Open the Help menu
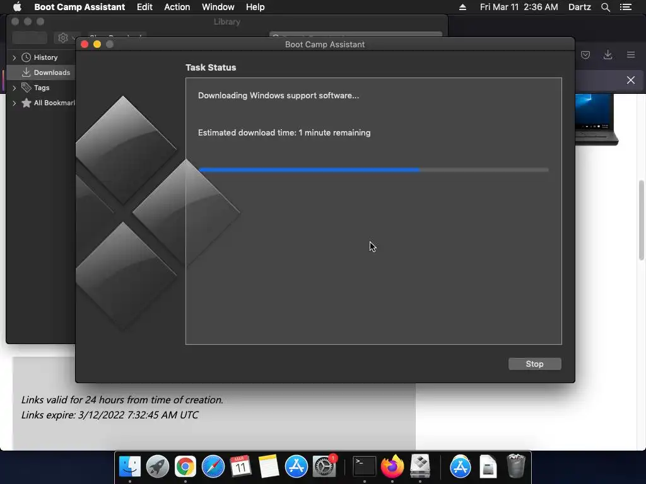Viewport: 646px width, 484px height. (255, 7)
